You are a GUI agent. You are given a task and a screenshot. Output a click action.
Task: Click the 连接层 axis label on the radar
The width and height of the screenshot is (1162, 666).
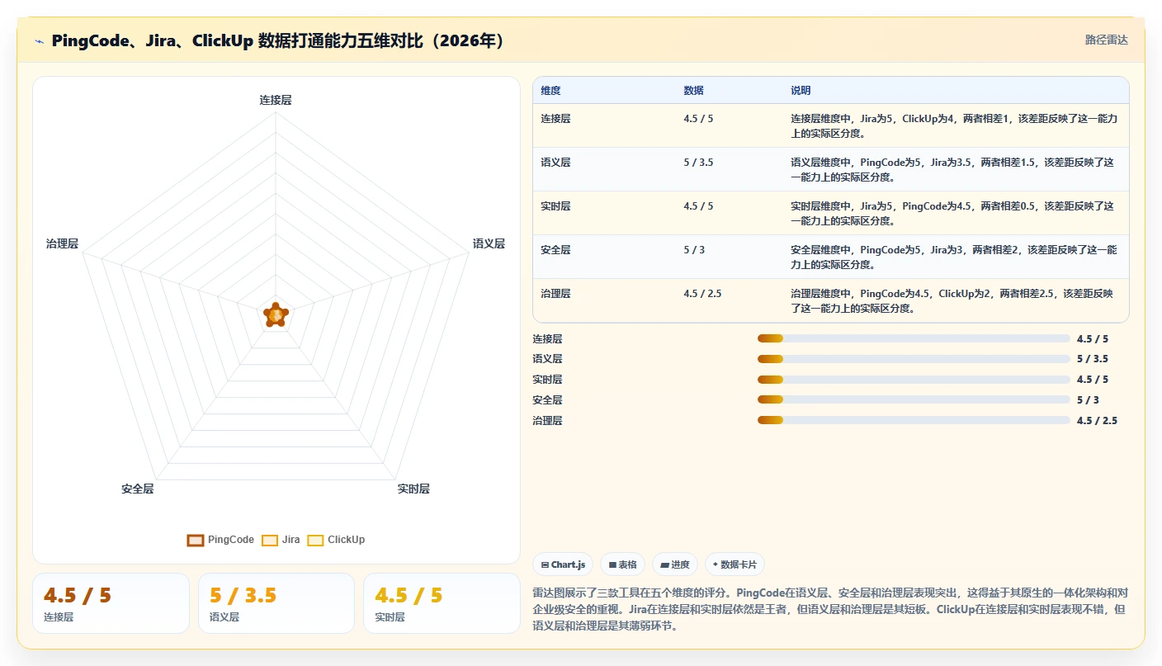[276, 100]
